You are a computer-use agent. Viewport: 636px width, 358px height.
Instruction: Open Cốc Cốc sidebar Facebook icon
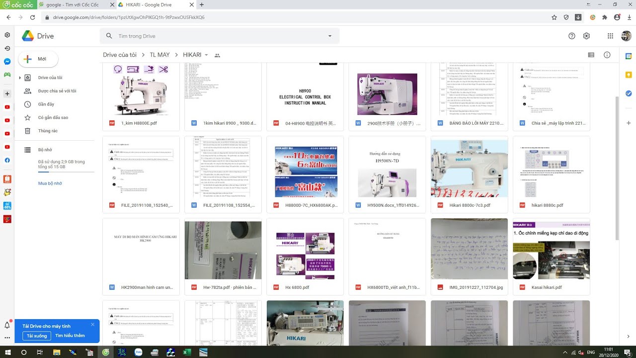pos(7,160)
